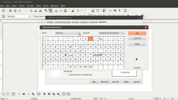Toggle the Nonprinting Characters pilcrow icon

coord(120,11)
